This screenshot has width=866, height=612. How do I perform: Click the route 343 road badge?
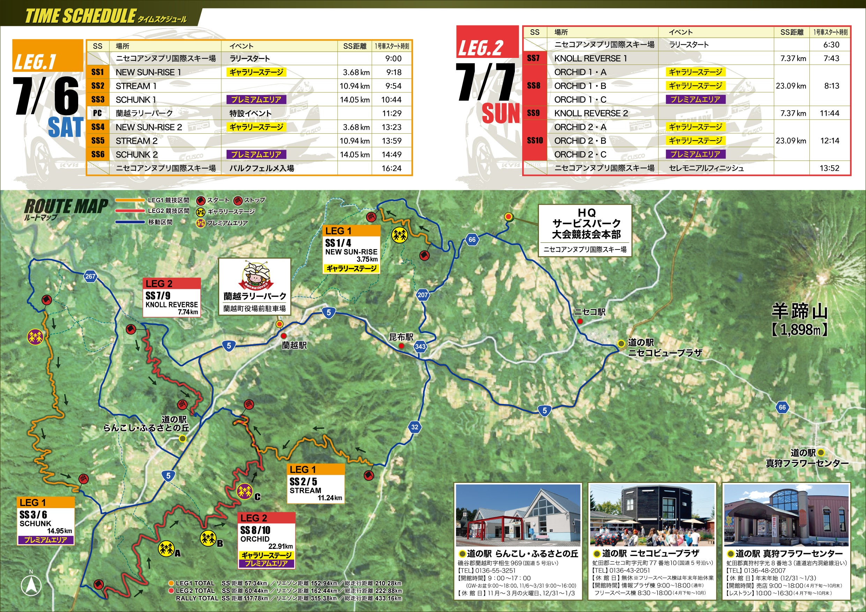[420, 346]
